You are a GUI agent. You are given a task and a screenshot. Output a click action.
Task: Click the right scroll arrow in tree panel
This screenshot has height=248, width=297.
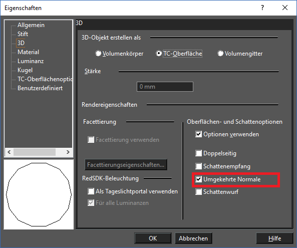pyautogui.click(x=68, y=152)
